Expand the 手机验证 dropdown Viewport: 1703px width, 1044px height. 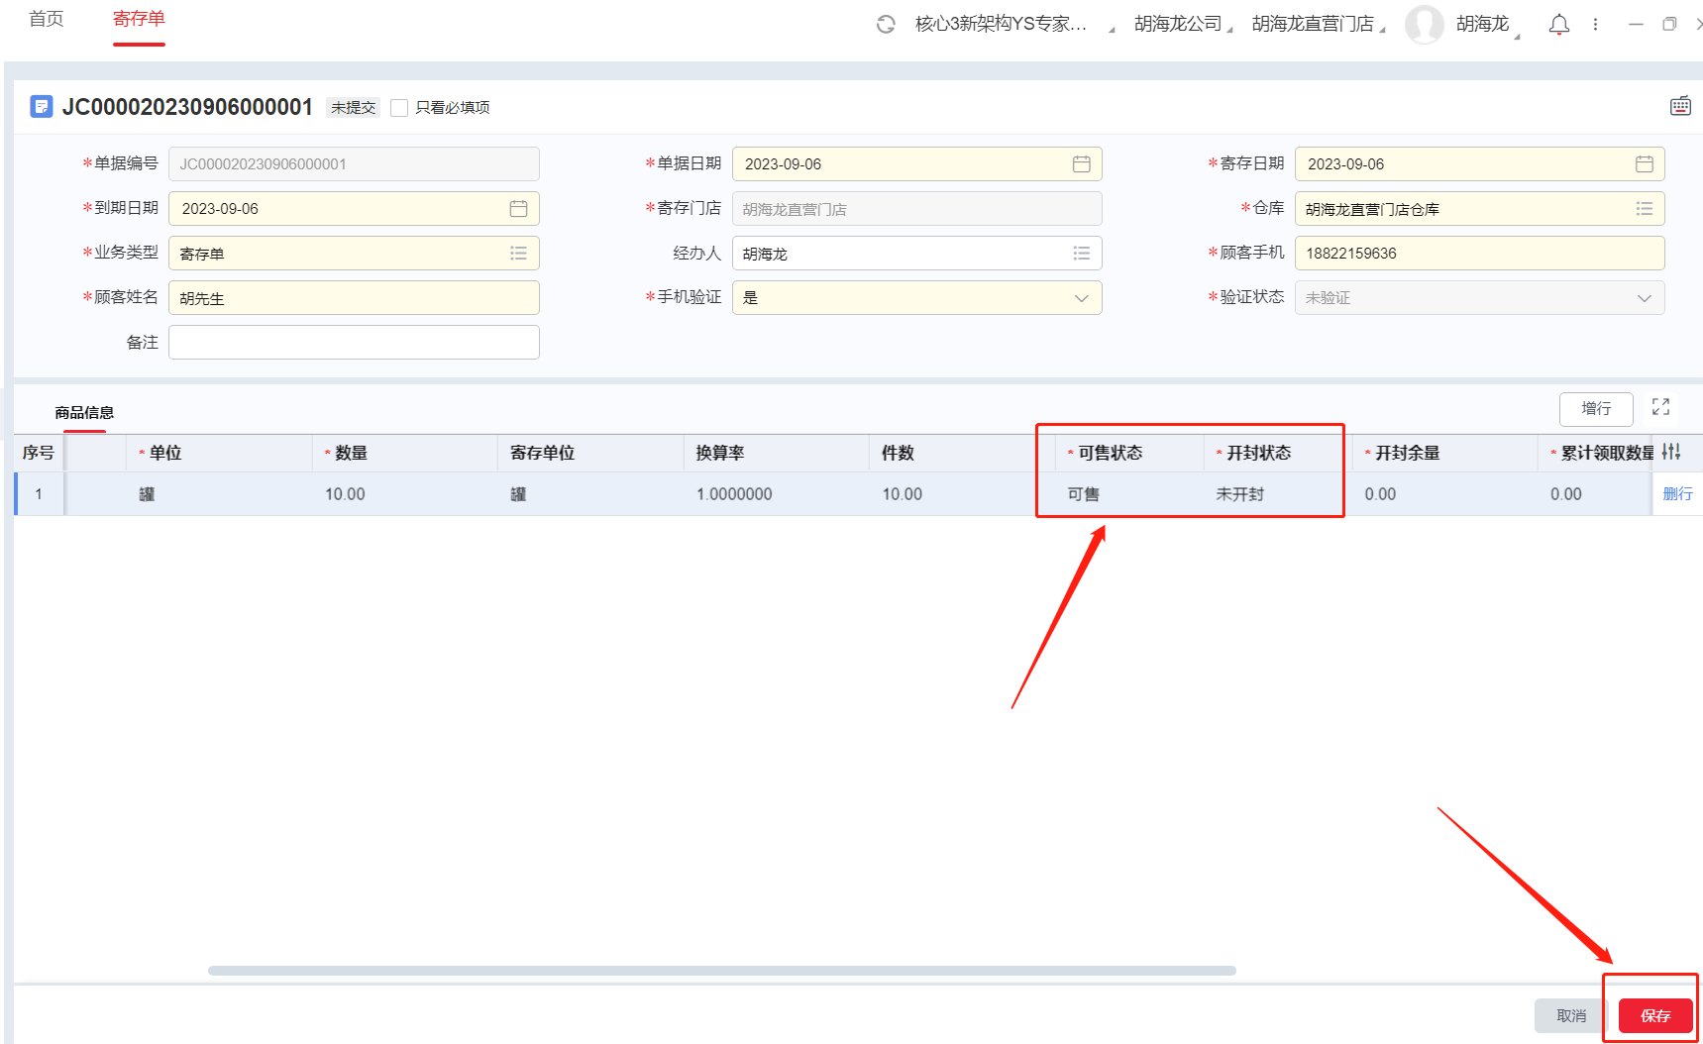pyautogui.click(x=1081, y=298)
